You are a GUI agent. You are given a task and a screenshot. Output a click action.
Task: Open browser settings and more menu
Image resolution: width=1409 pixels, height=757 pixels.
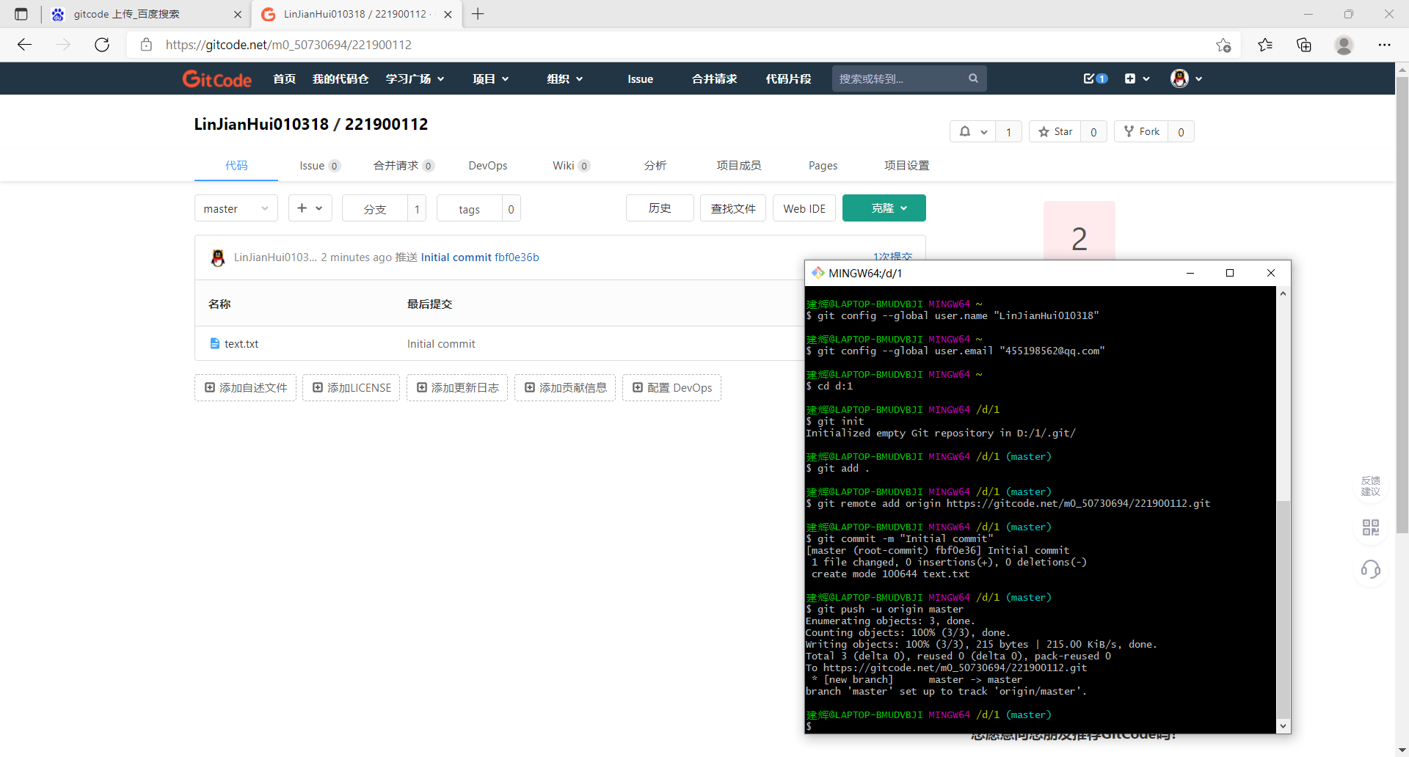coord(1384,45)
